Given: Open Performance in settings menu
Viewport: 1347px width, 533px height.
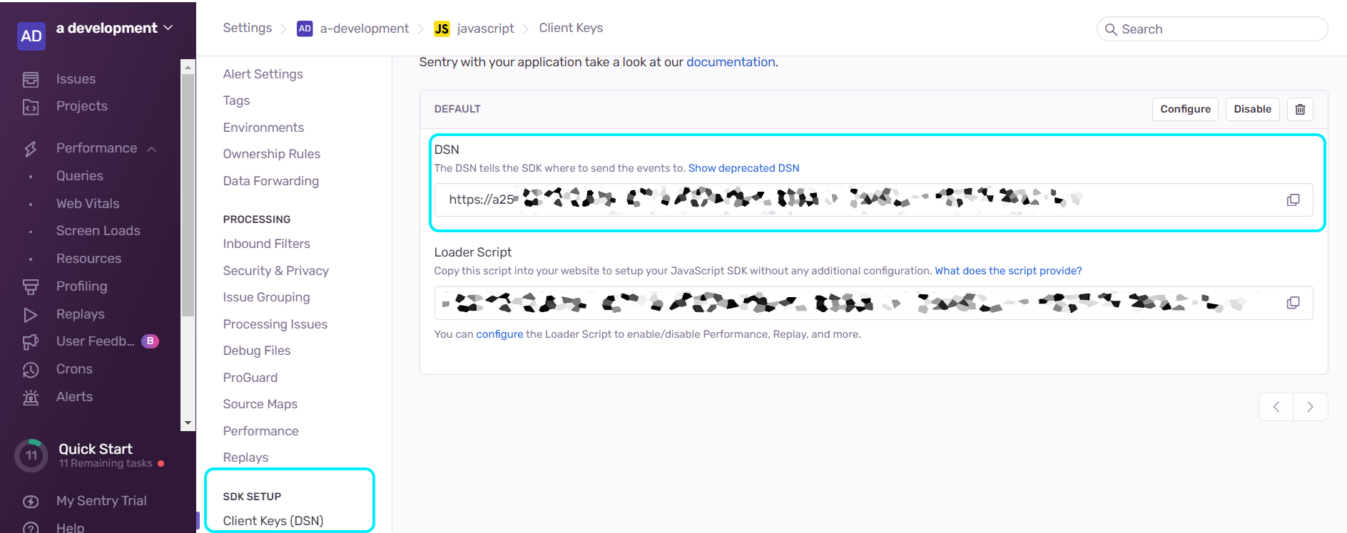Looking at the screenshot, I should pos(260,431).
